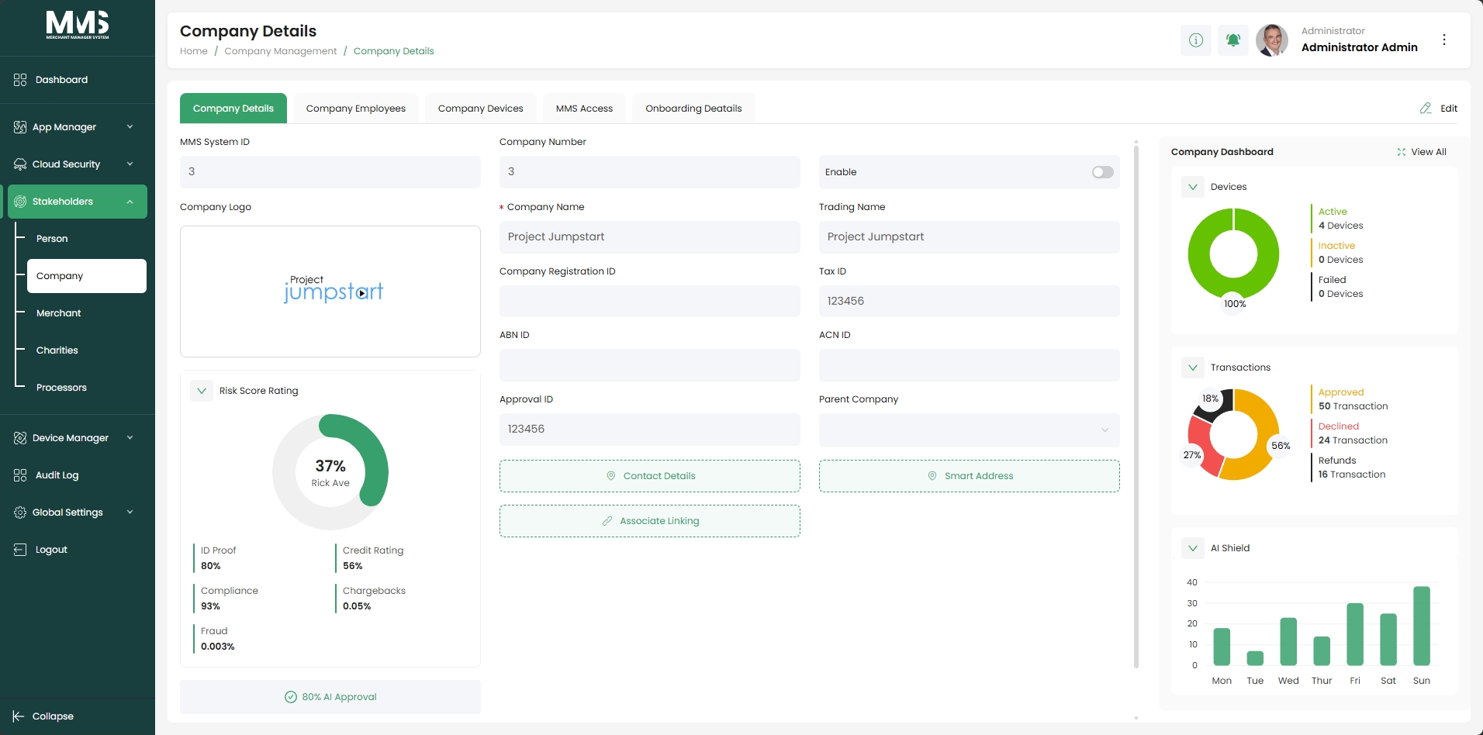
Task: Toggle the Enable switch
Action: (x=1103, y=172)
